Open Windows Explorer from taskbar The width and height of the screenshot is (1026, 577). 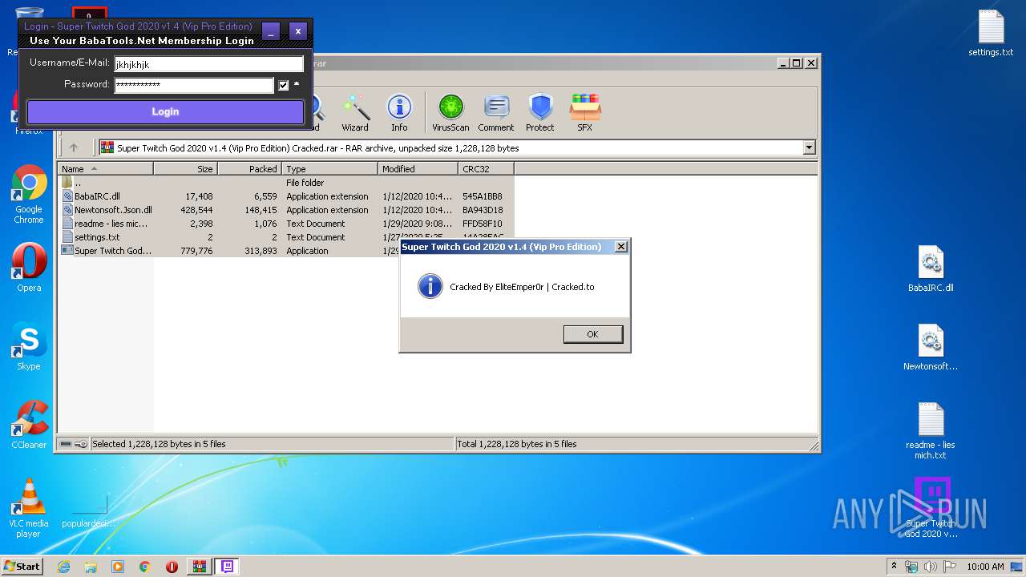point(91,567)
